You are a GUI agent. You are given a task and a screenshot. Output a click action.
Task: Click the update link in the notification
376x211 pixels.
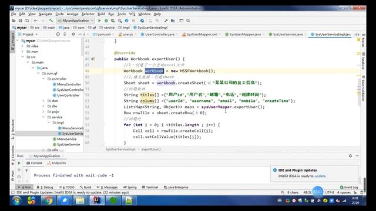[x=320, y=176]
